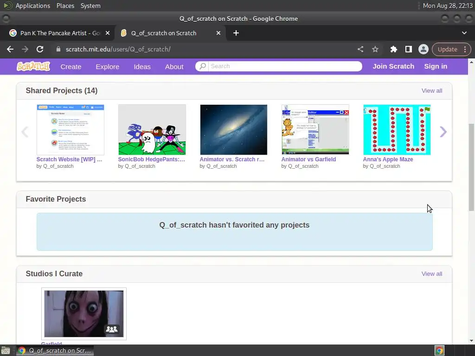Open the Explore page link
The height and width of the screenshot is (356, 475).
pyautogui.click(x=108, y=67)
